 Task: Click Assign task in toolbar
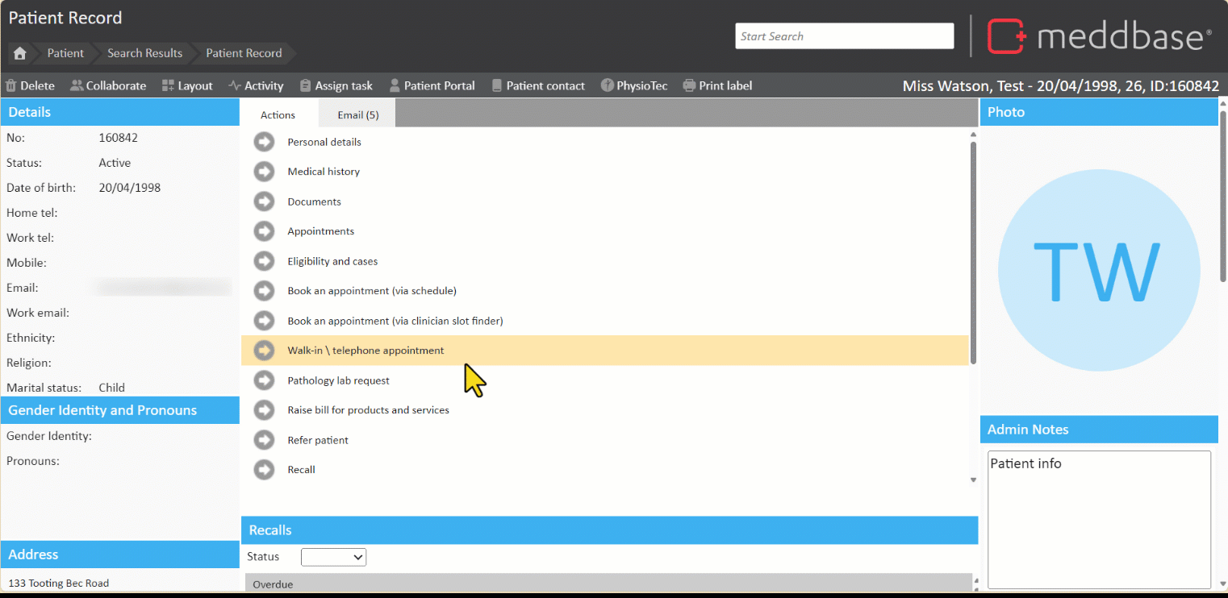(336, 85)
